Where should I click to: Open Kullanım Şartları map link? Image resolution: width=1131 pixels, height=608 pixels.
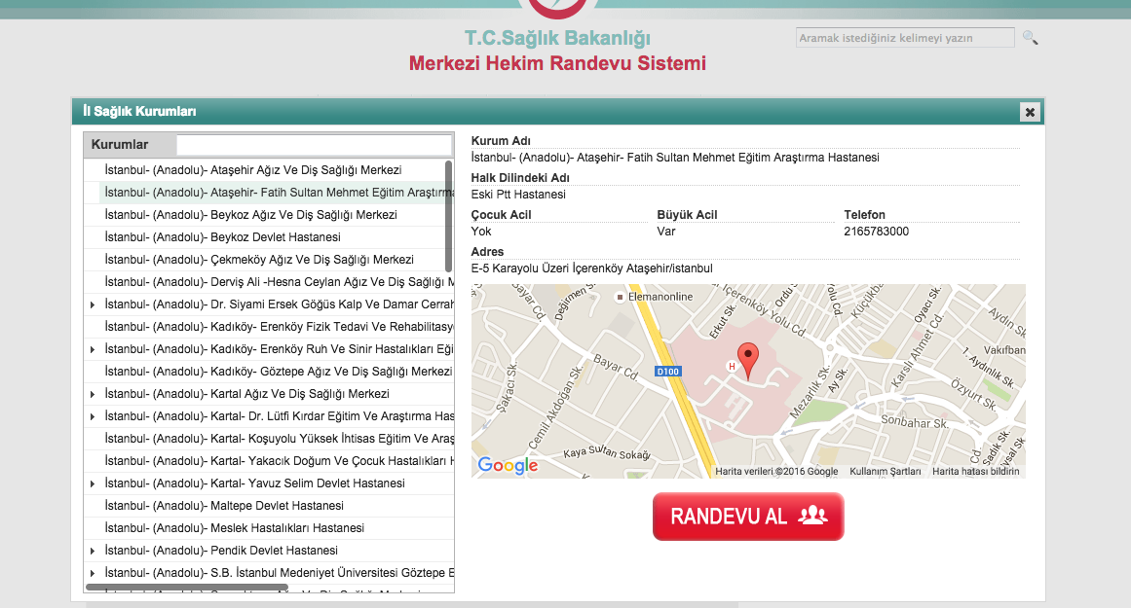pos(885,472)
